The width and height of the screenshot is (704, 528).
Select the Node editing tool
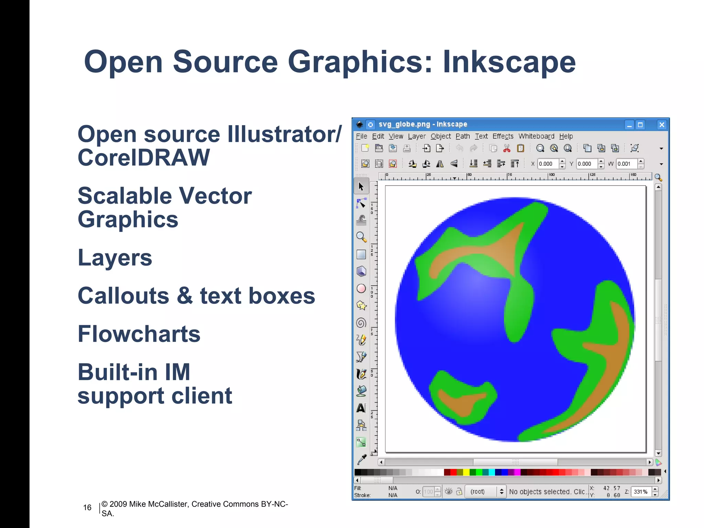(361, 203)
